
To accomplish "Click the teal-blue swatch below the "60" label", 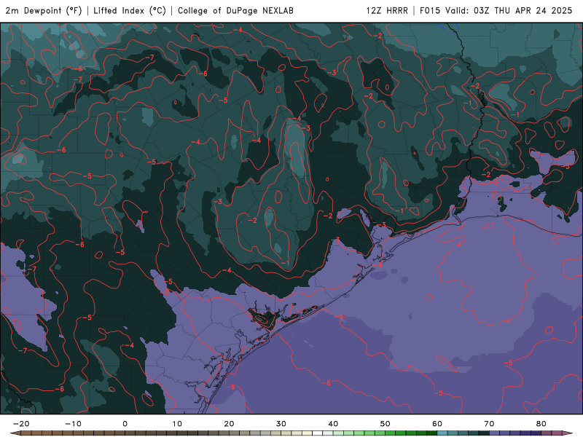I will (x=442, y=433).
